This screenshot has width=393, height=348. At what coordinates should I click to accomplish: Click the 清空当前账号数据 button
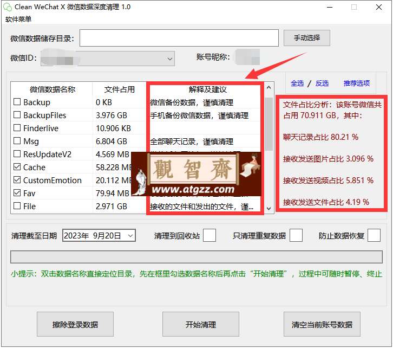[x=322, y=324]
